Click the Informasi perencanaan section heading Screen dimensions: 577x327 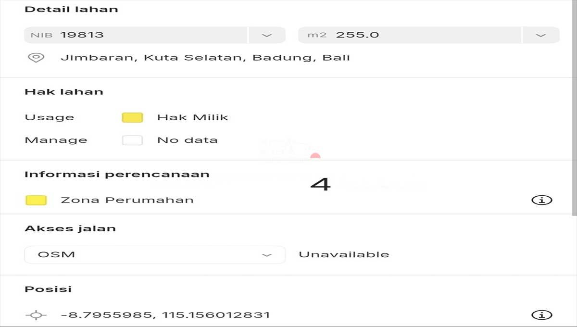click(x=117, y=174)
